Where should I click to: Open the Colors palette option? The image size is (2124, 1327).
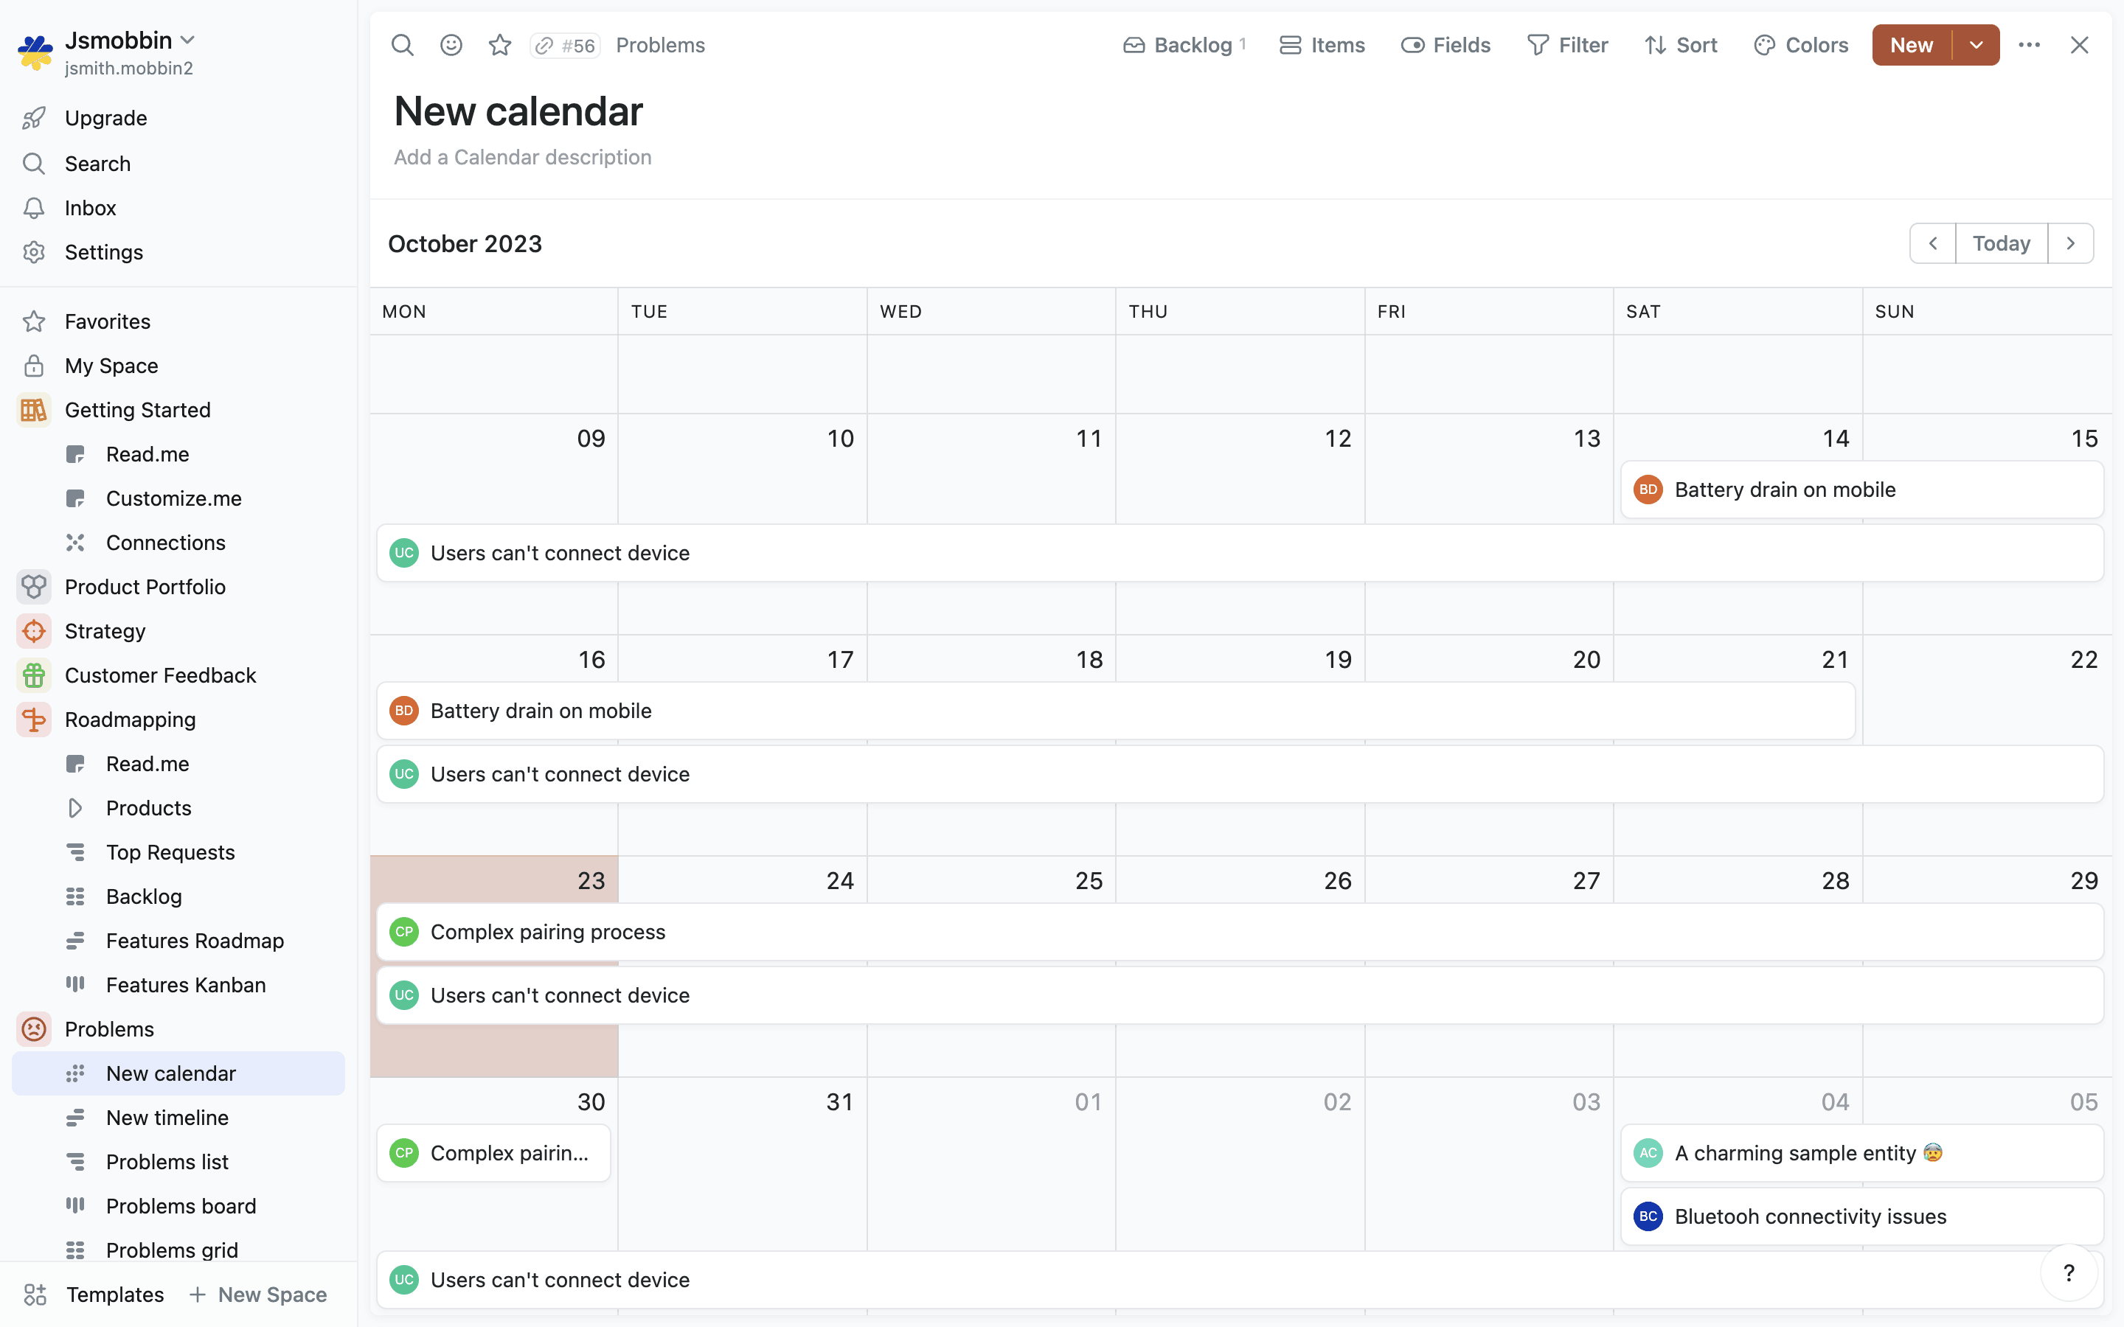(x=1801, y=45)
